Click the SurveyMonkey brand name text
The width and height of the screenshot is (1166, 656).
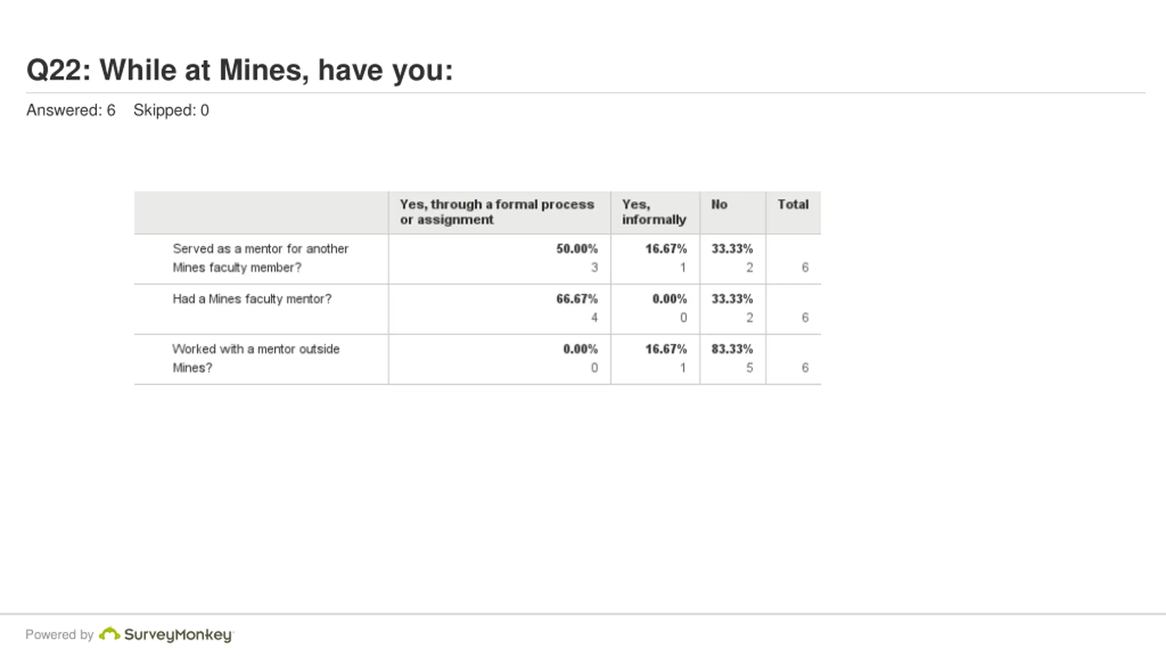(179, 635)
